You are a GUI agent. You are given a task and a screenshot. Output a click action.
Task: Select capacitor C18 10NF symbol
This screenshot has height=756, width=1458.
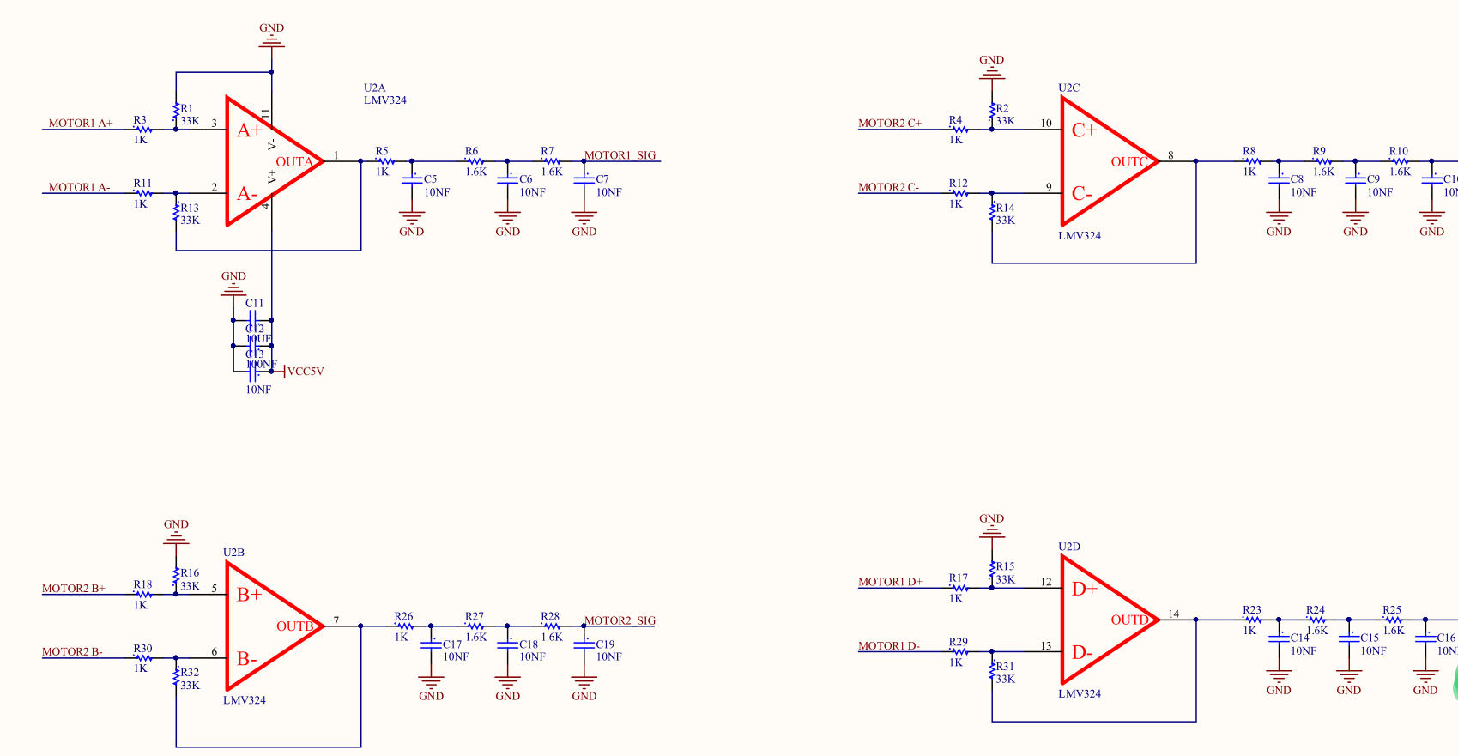click(x=507, y=644)
